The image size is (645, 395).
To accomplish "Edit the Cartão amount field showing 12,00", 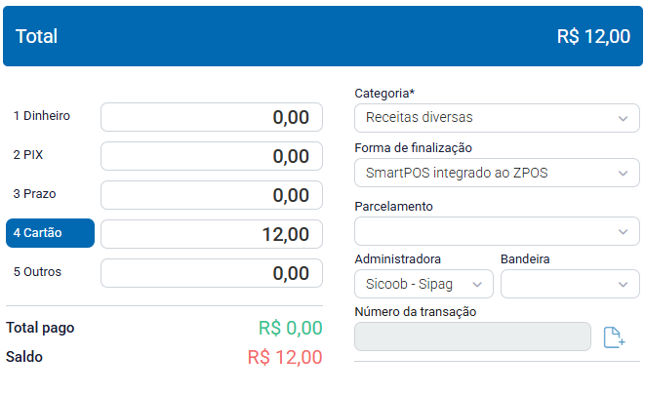I will (211, 234).
